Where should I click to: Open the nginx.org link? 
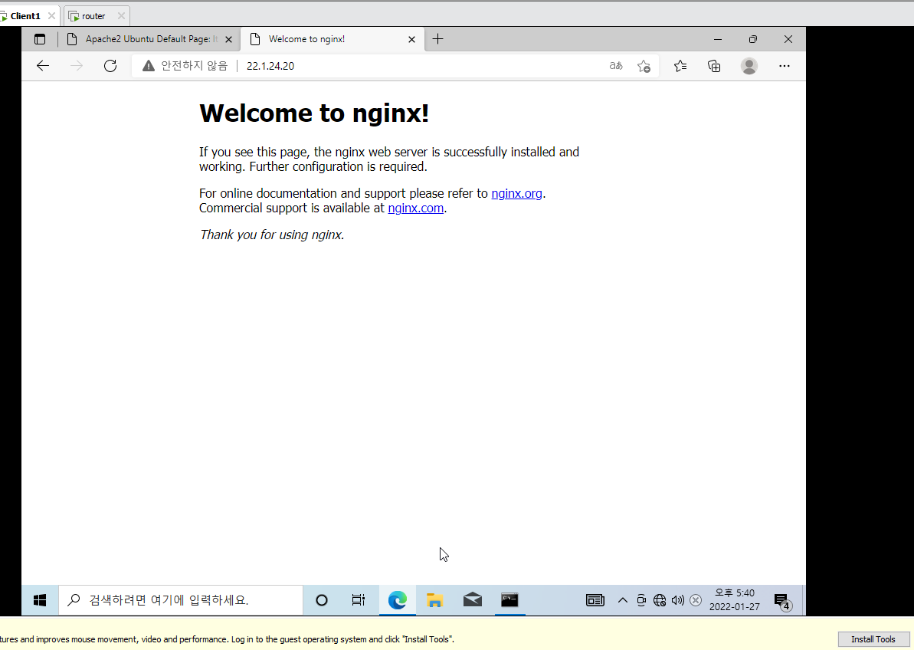click(x=516, y=193)
